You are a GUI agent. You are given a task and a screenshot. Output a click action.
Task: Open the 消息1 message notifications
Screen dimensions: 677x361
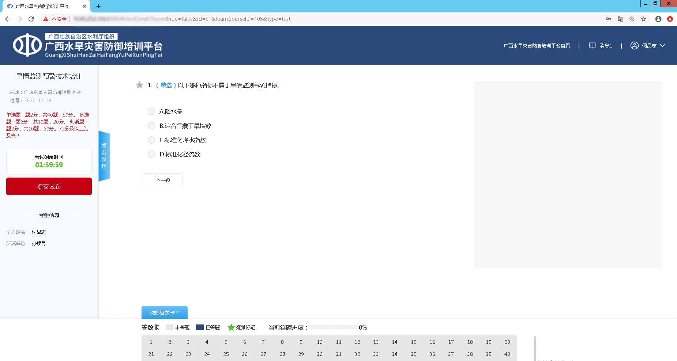click(x=605, y=46)
